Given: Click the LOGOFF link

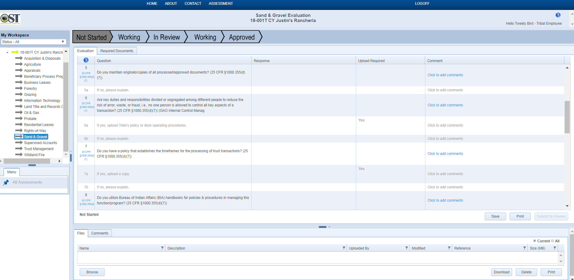Looking at the screenshot, I should coord(422,4).
